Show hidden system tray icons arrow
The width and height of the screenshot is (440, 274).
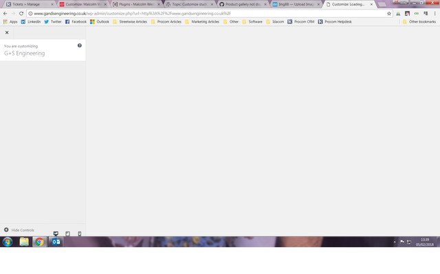pyautogui.click(x=395, y=242)
